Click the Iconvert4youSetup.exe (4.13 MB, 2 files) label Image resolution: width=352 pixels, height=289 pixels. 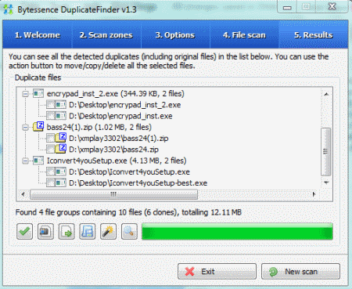pyautogui.click(x=117, y=161)
